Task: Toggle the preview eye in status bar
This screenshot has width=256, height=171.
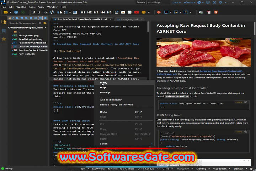Action: (x=251, y=169)
